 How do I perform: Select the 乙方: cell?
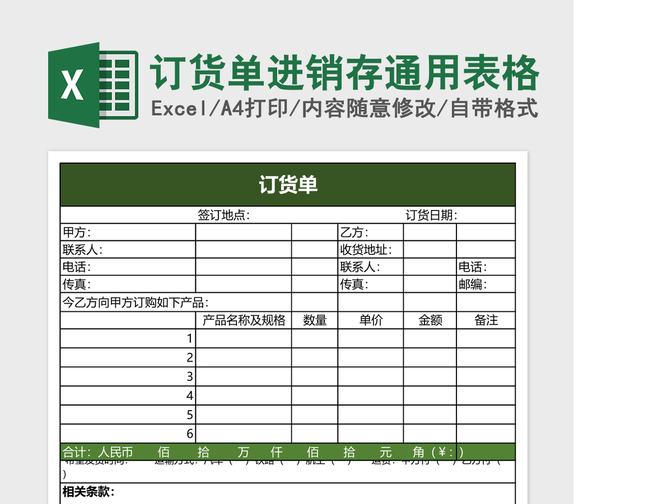coord(370,232)
